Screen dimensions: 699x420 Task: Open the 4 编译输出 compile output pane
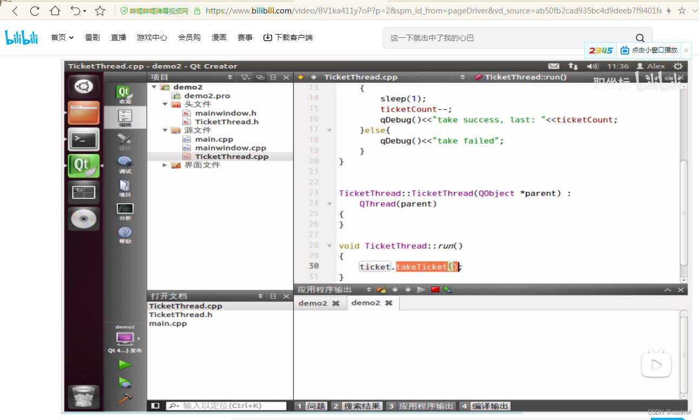tap(484, 406)
